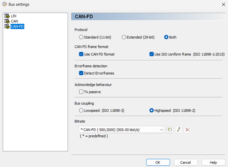This screenshot has height=167, width=228.
Task: Enable the Tx passive checkbox
Action: point(81,92)
